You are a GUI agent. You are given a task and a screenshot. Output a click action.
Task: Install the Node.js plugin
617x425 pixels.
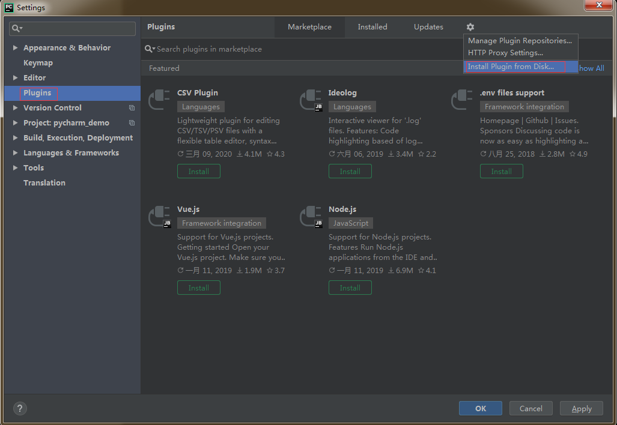click(350, 288)
